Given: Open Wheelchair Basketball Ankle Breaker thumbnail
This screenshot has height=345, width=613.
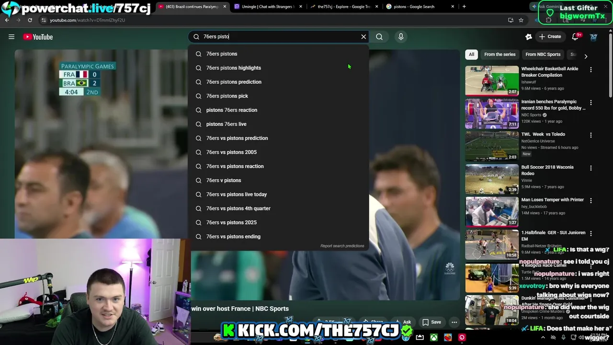Looking at the screenshot, I should (492, 80).
